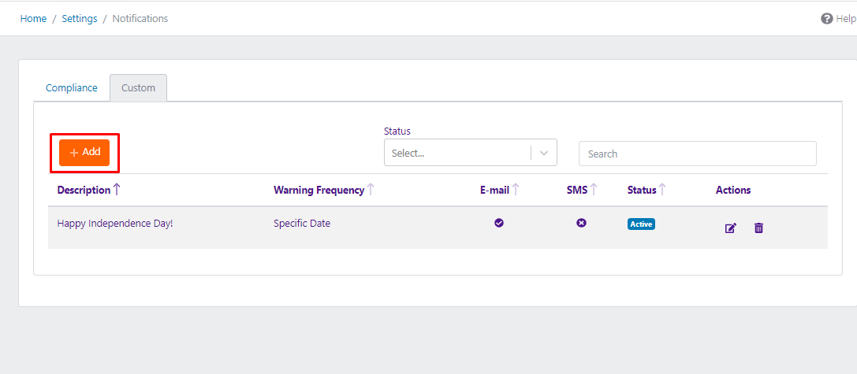
Task: Open the Status Select dropdown
Action: pos(457,154)
